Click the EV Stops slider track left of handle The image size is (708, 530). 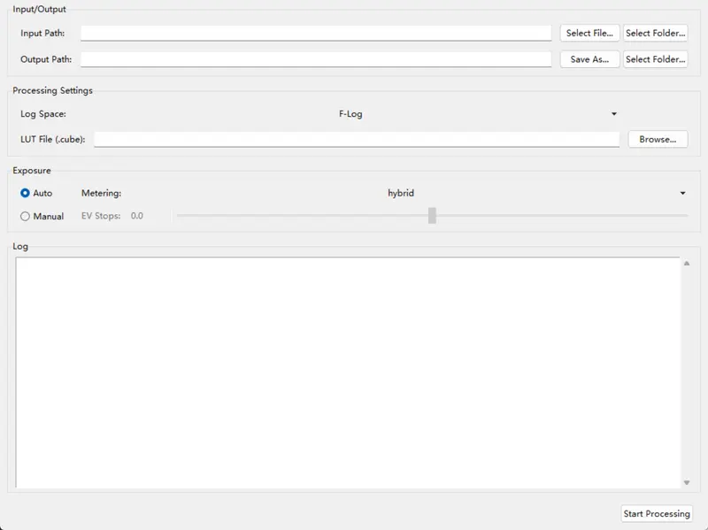coord(301,215)
